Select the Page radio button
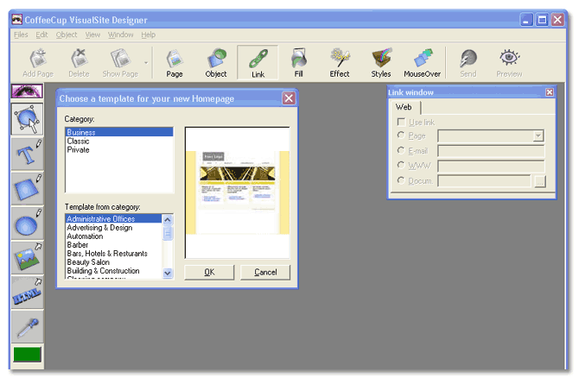Image resolution: width=579 pixels, height=384 pixels. pos(401,135)
